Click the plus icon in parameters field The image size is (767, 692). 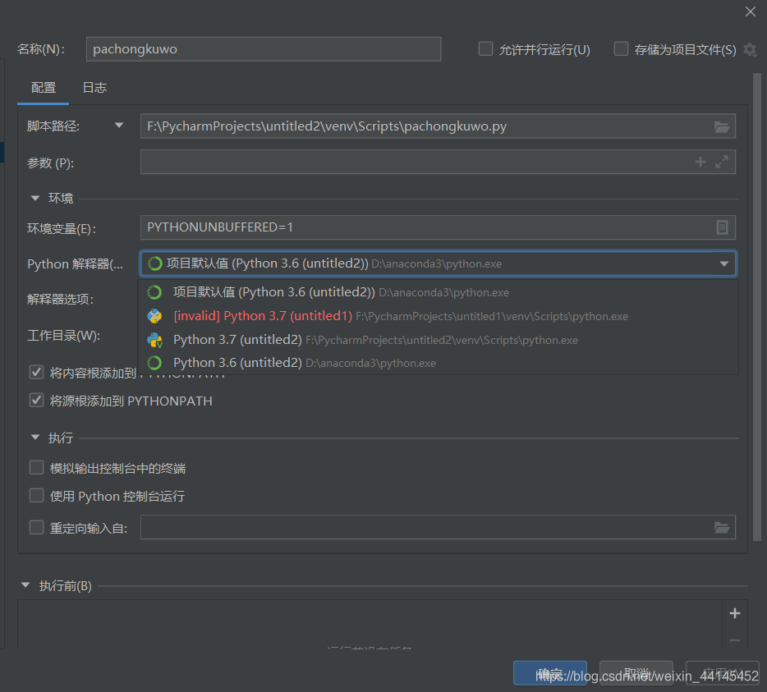click(x=700, y=163)
